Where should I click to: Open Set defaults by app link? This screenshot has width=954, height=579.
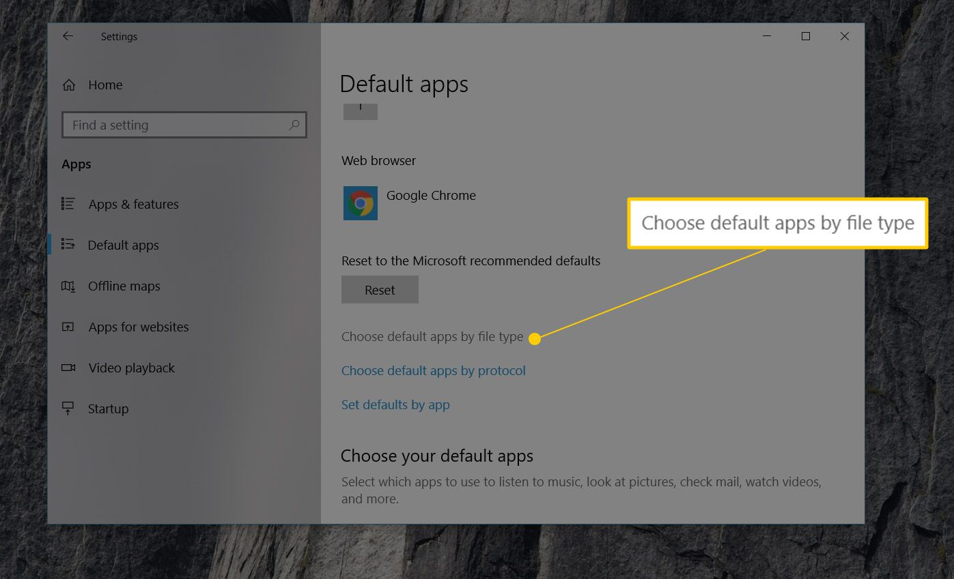[x=395, y=404]
